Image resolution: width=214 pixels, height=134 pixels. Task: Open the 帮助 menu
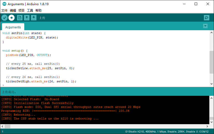pyautogui.click(x=39, y=11)
